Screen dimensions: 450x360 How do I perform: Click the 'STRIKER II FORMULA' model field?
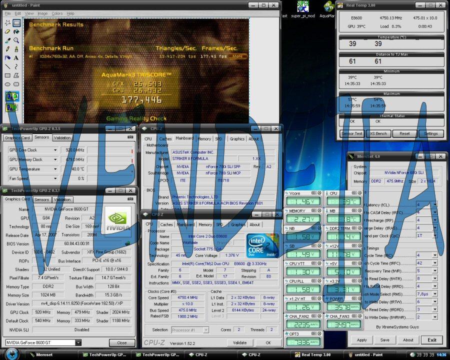click(205, 158)
